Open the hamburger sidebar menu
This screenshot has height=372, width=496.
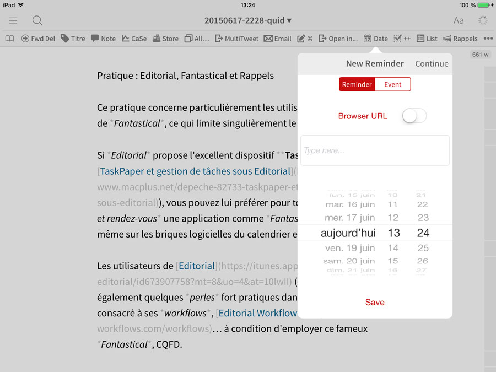[13, 20]
